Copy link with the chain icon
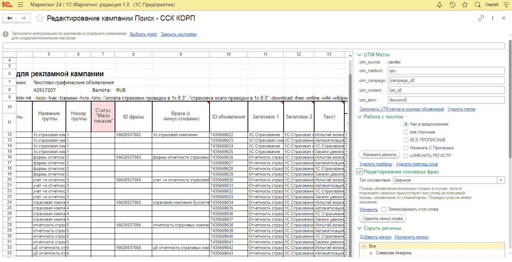The width and height of the screenshot is (512, 262). [481, 18]
